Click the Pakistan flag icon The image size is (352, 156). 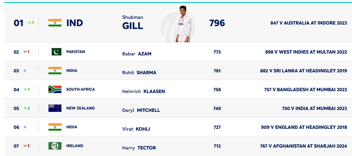pos(55,52)
